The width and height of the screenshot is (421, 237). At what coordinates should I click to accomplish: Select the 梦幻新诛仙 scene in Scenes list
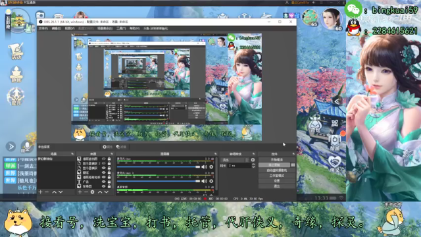click(56, 159)
